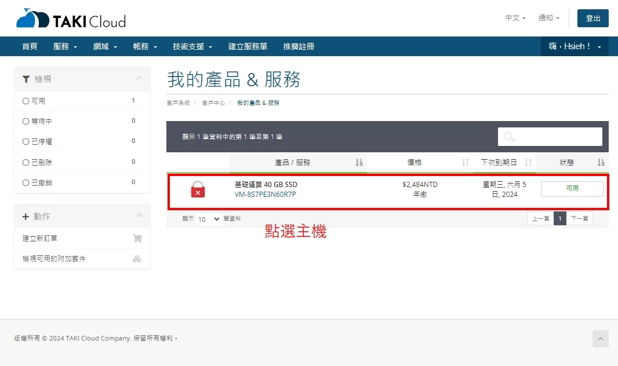Sort by 價格 column sort arrows

pos(466,163)
